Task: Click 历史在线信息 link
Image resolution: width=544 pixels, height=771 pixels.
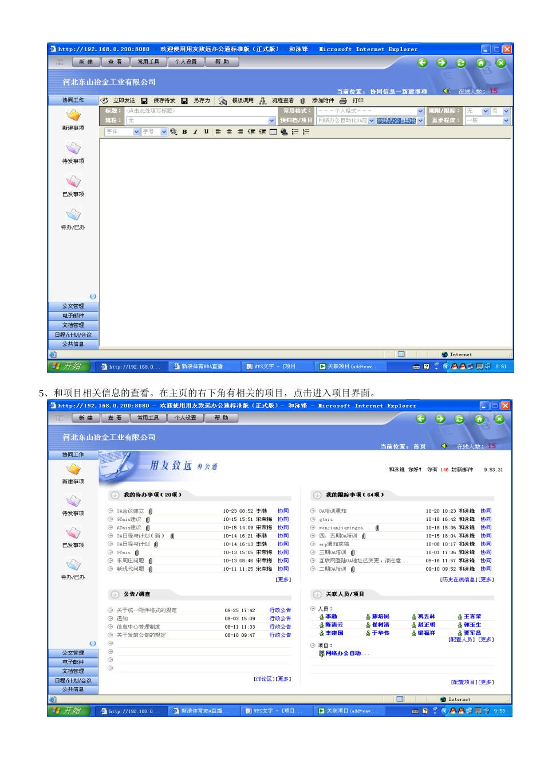Action: pos(459,579)
